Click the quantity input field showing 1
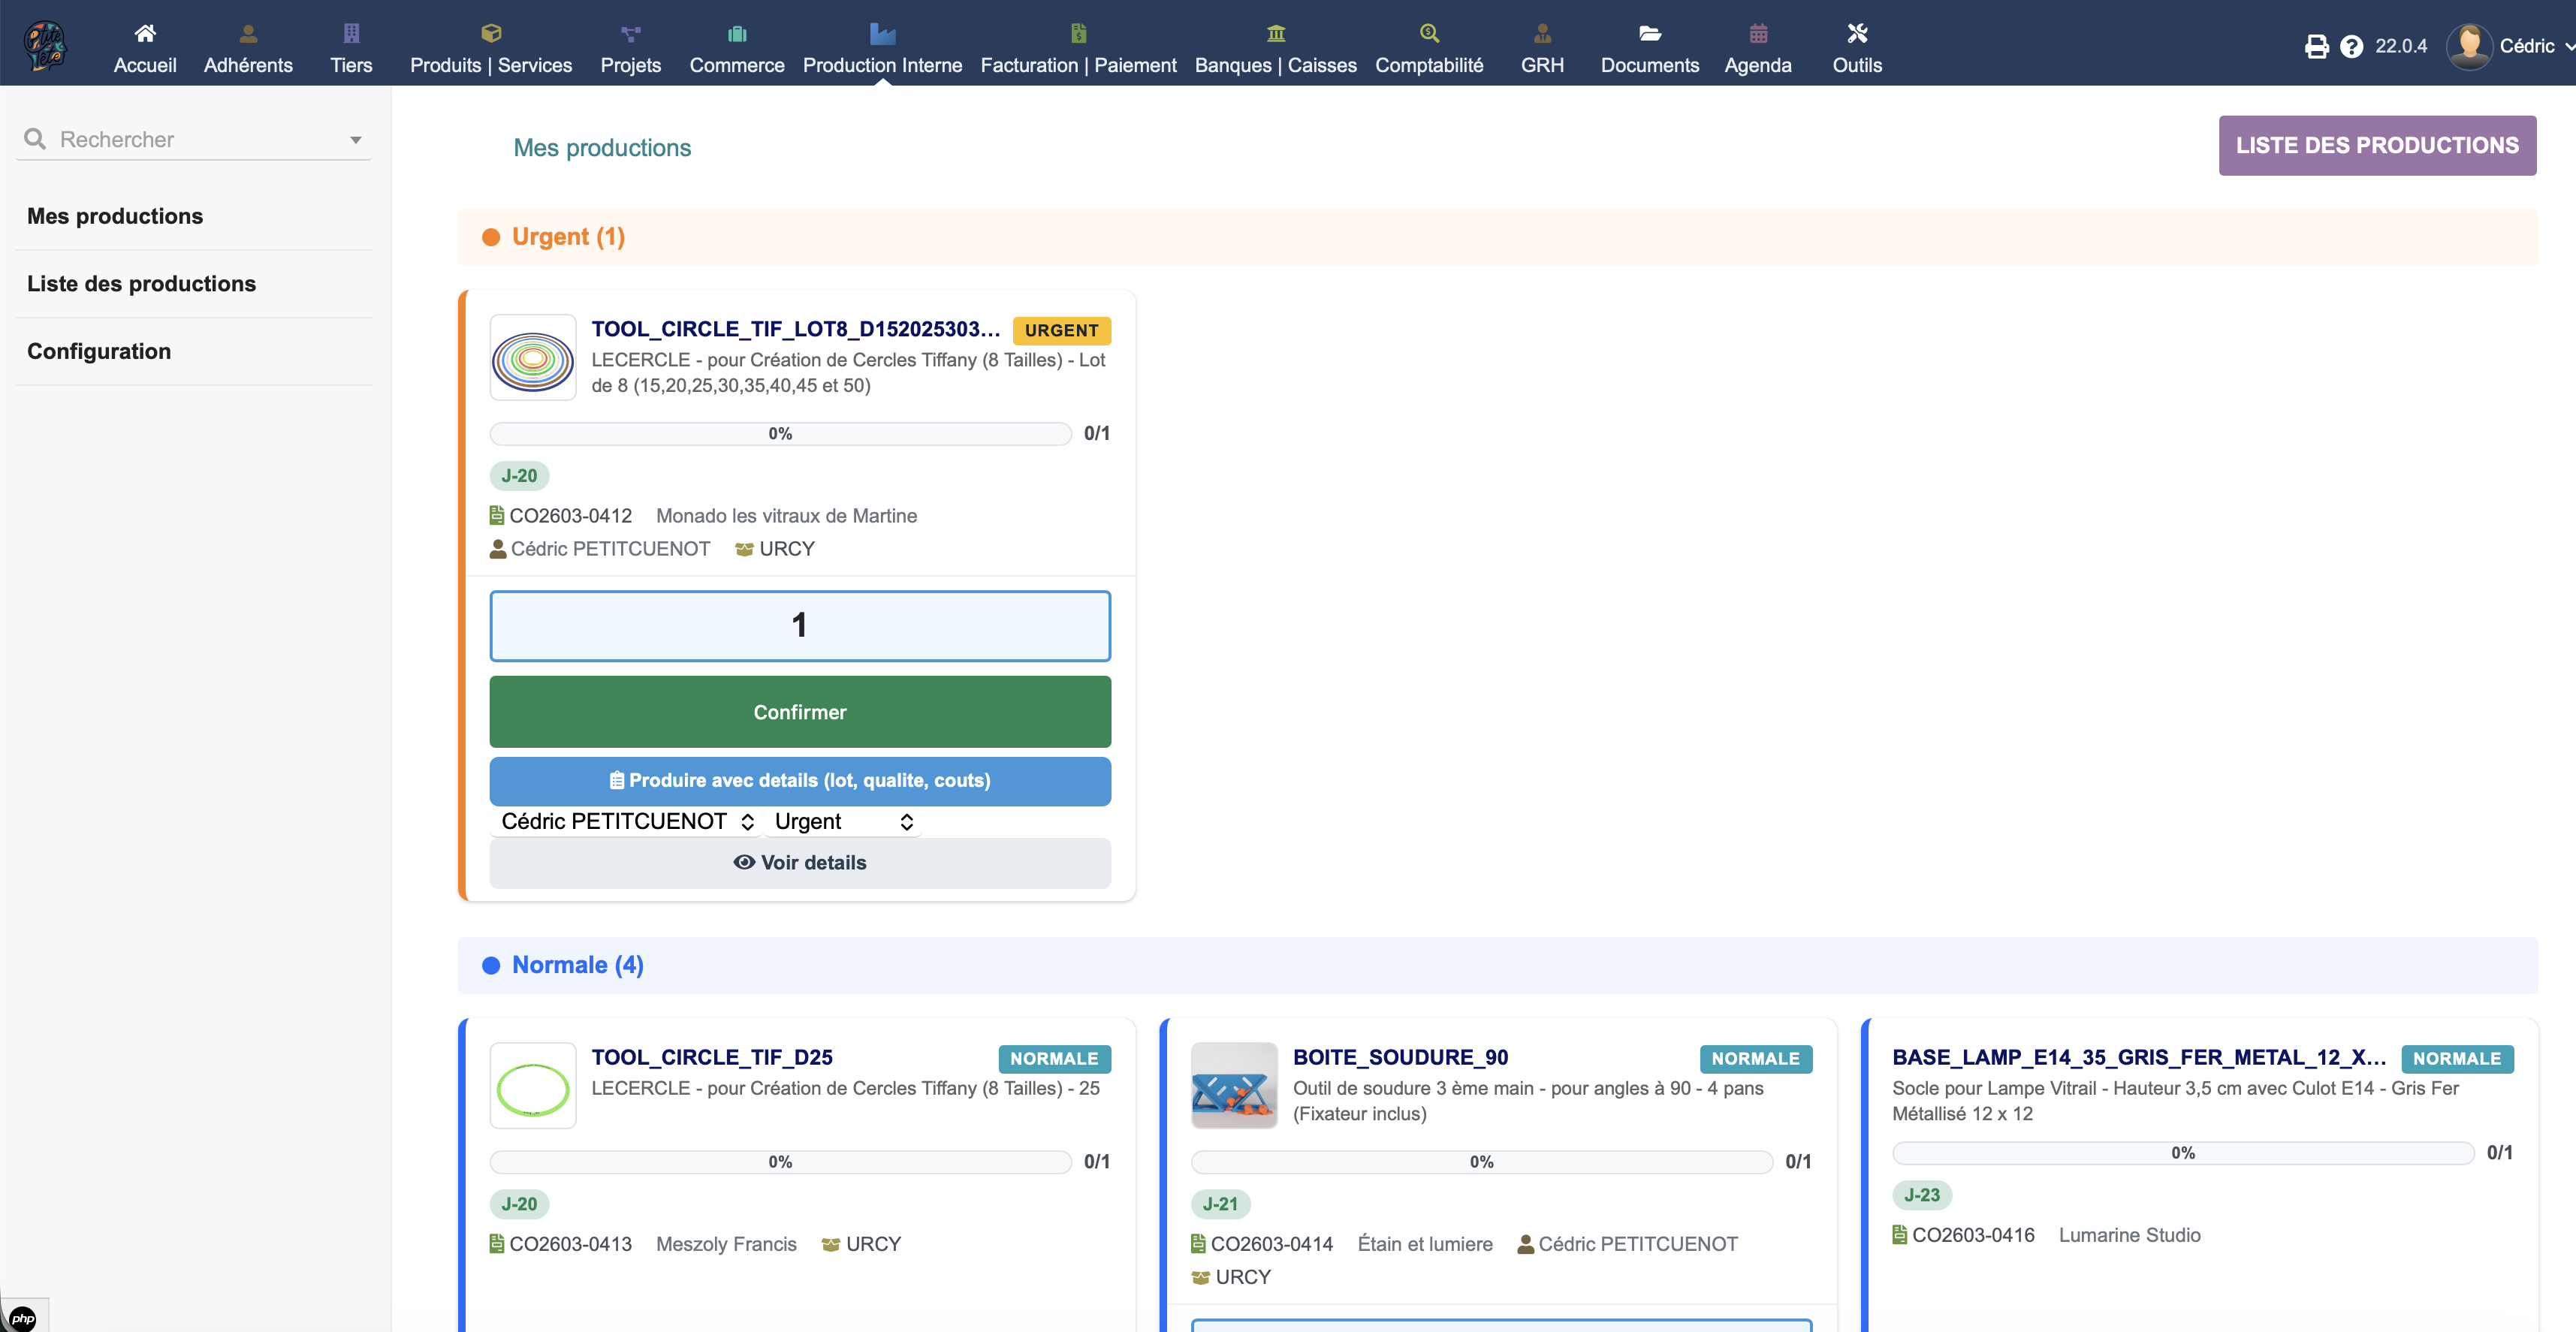This screenshot has height=1332, width=2576. coord(799,625)
